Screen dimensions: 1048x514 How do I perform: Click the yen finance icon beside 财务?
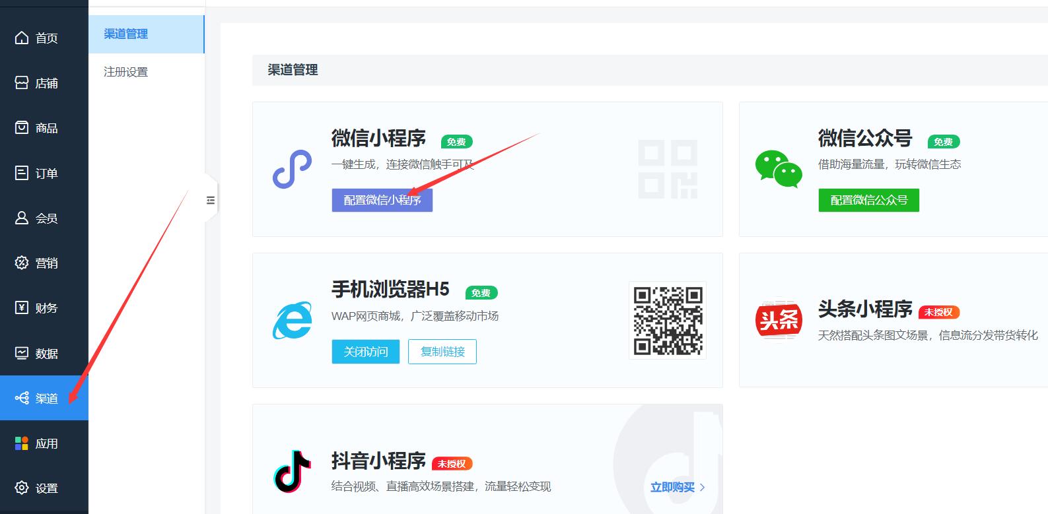coord(22,307)
